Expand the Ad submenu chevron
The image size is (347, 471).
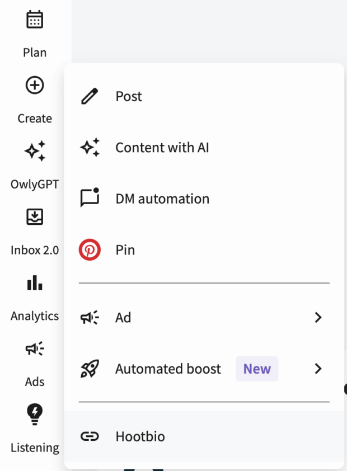(318, 318)
